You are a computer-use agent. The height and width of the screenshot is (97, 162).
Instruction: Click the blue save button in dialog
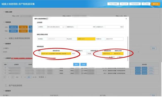coord(76,64)
